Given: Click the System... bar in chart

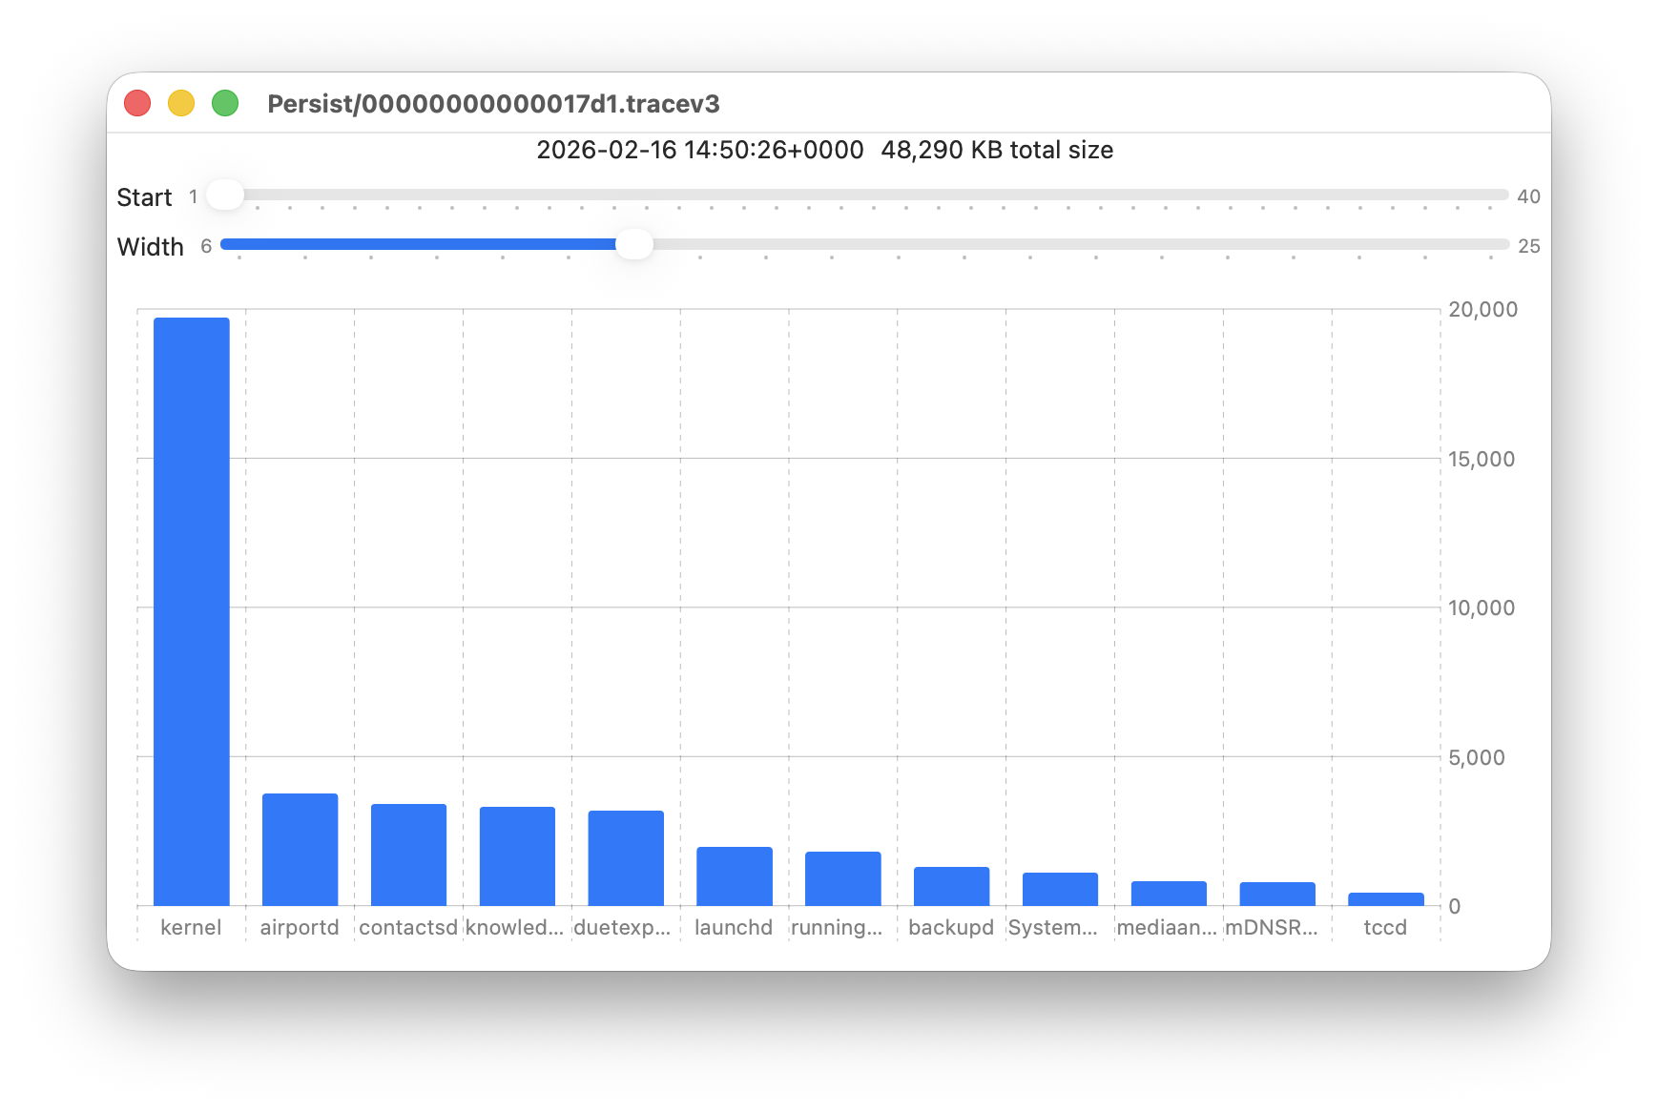Looking at the screenshot, I should tap(1060, 889).
